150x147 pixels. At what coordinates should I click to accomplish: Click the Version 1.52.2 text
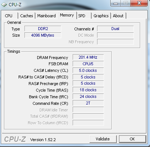click(x=43, y=140)
